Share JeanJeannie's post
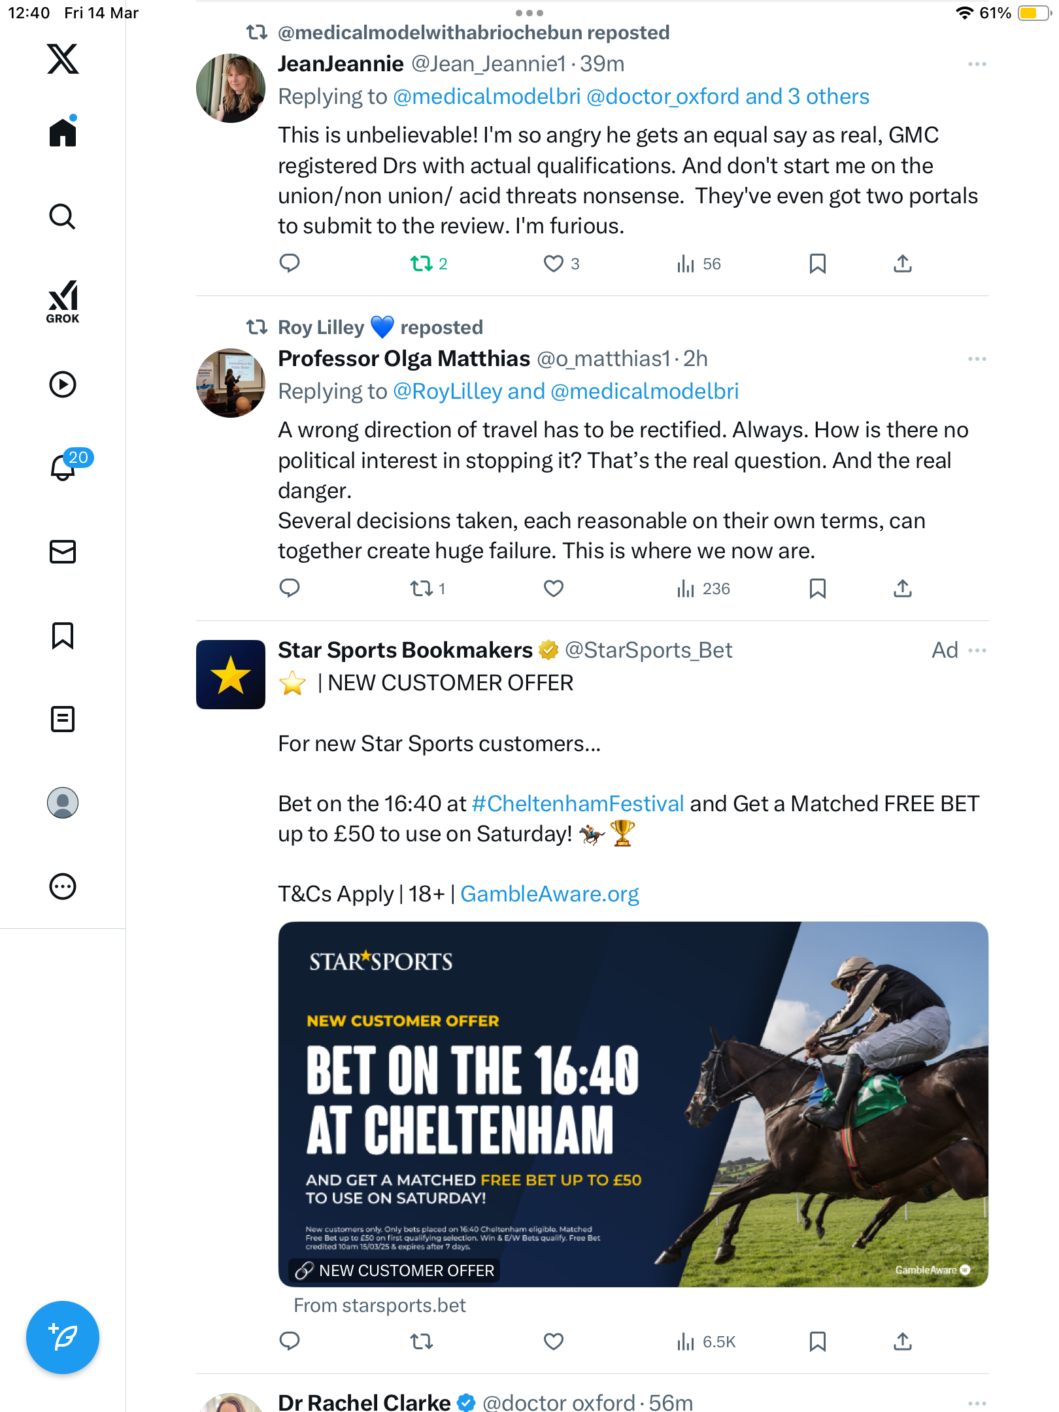The width and height of the screenshot is (1059, 1412). [x=902, y=263]
